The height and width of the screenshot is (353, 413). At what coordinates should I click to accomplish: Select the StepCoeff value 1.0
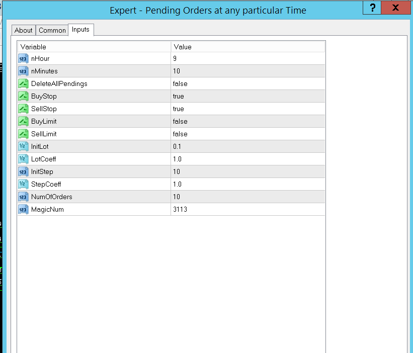(x=177, y=184)
